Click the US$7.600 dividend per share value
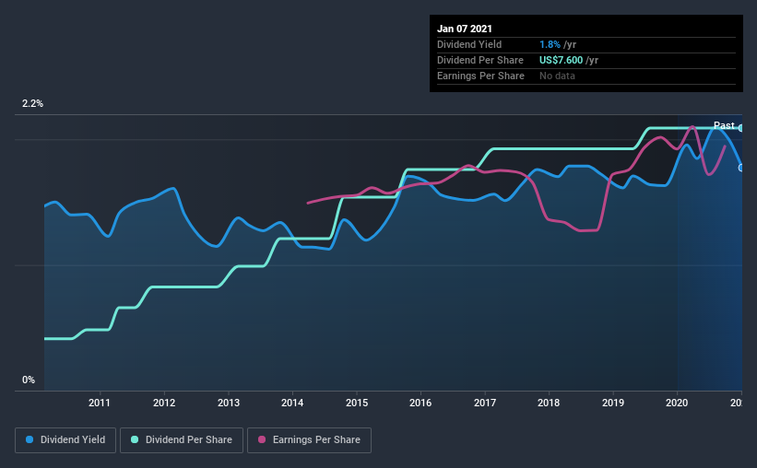The height and width of the screenshot is (468, 757). (x=561, y=60)
